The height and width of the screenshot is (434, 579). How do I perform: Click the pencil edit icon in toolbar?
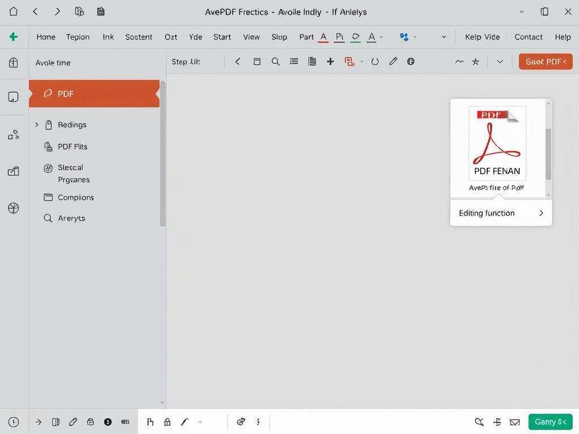tap(393, 62)
